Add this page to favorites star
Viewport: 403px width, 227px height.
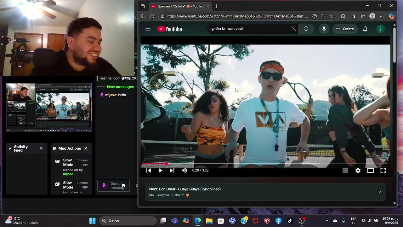tap(332, 16)
